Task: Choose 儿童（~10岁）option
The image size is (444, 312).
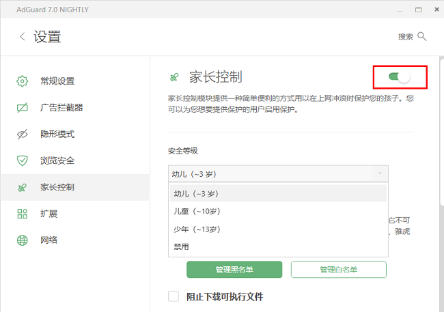Action: (x=278, y=211)
